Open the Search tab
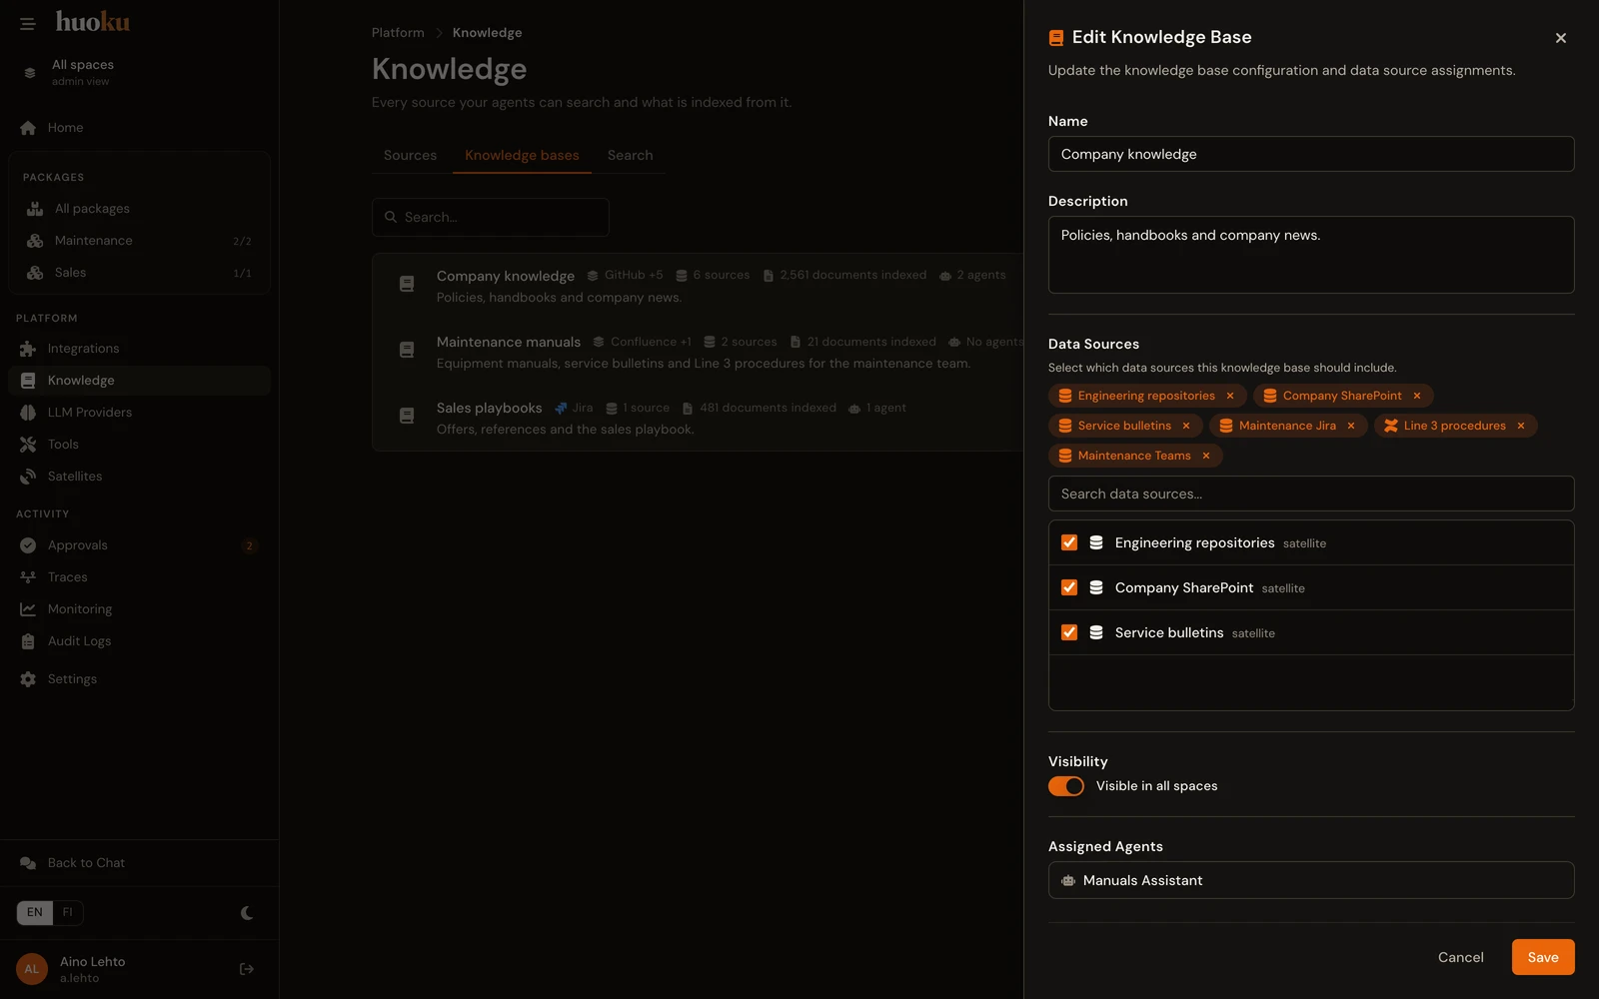Screen dimensions: 1599x999 pyautogui.click(x=630, y=155)
